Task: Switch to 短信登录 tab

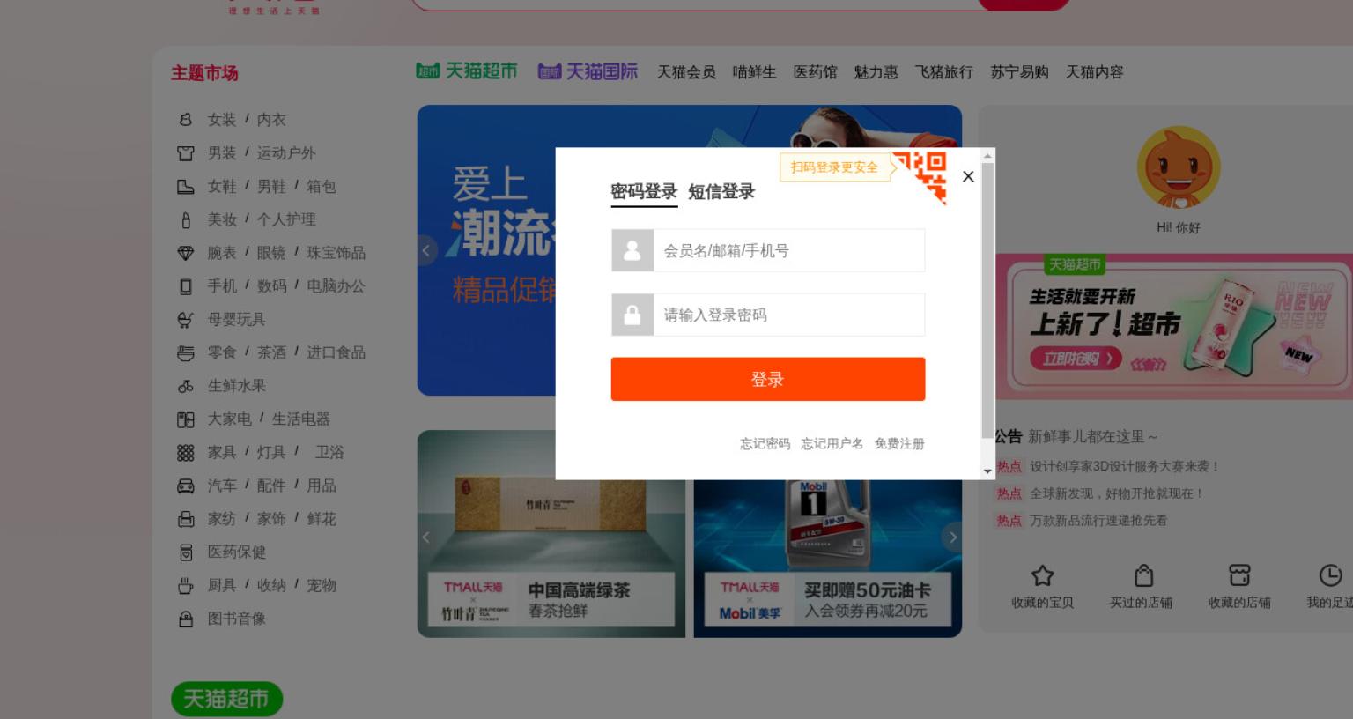Action: point(721,191)
